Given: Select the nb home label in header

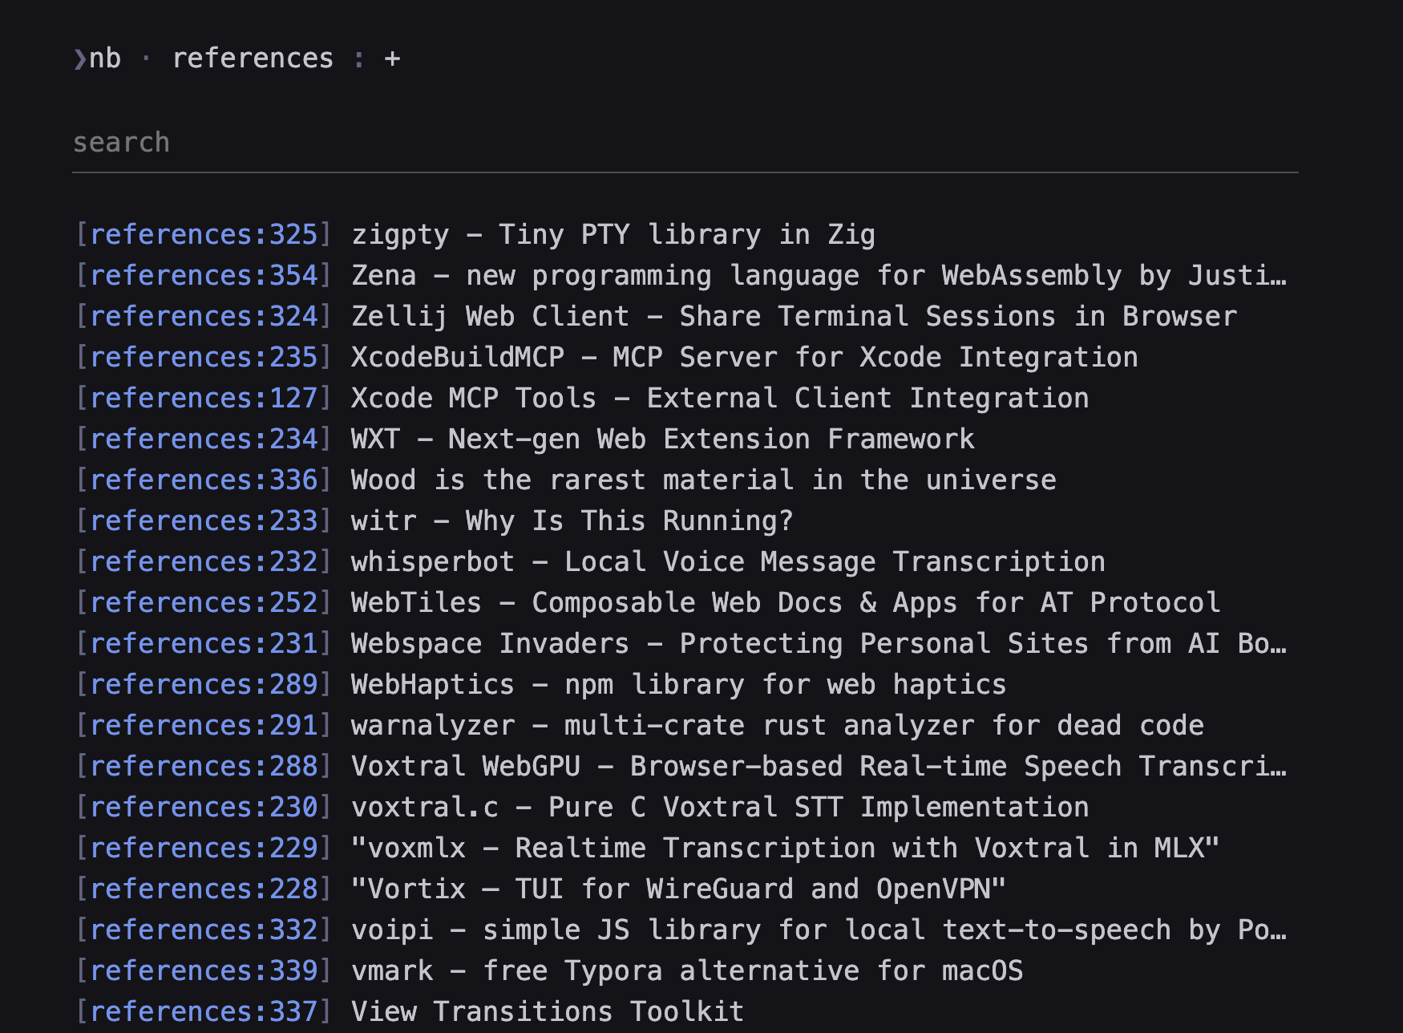Looking at the screenshot, I should (108, 57).
